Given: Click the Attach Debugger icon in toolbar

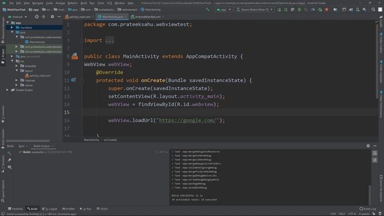Looking at the screenshot, I should click(x=320, y=10).
